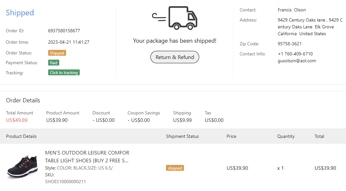Click the Shipment Status column header
Image resolution: width=346 pixels, height=191 pixels.
182,136
